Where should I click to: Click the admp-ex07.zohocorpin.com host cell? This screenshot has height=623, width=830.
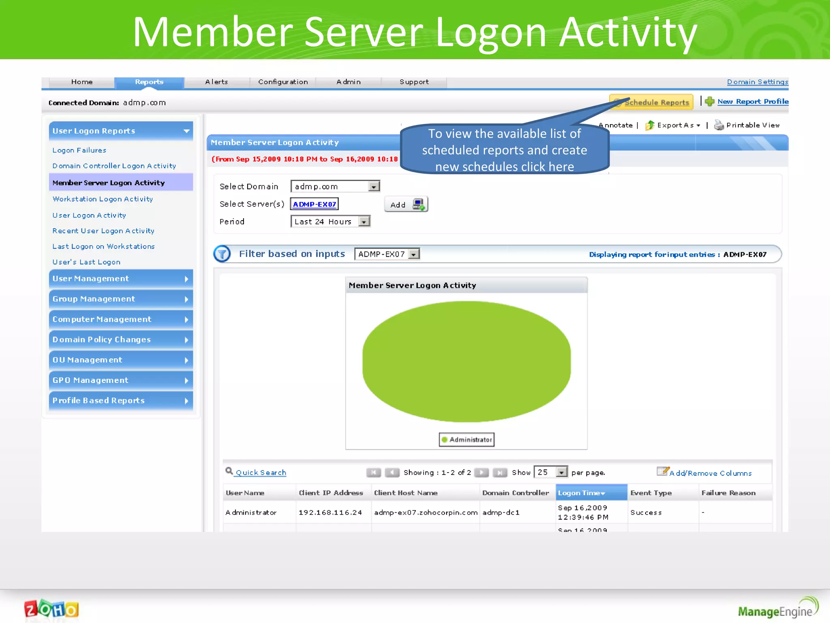coord(426,513)
